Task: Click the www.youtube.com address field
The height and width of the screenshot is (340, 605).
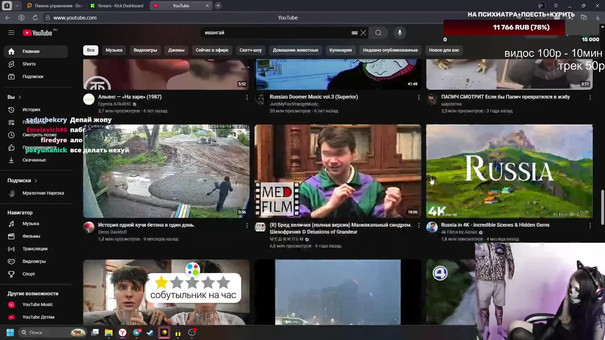Action: pyautogui.click(x=75, y=17)
